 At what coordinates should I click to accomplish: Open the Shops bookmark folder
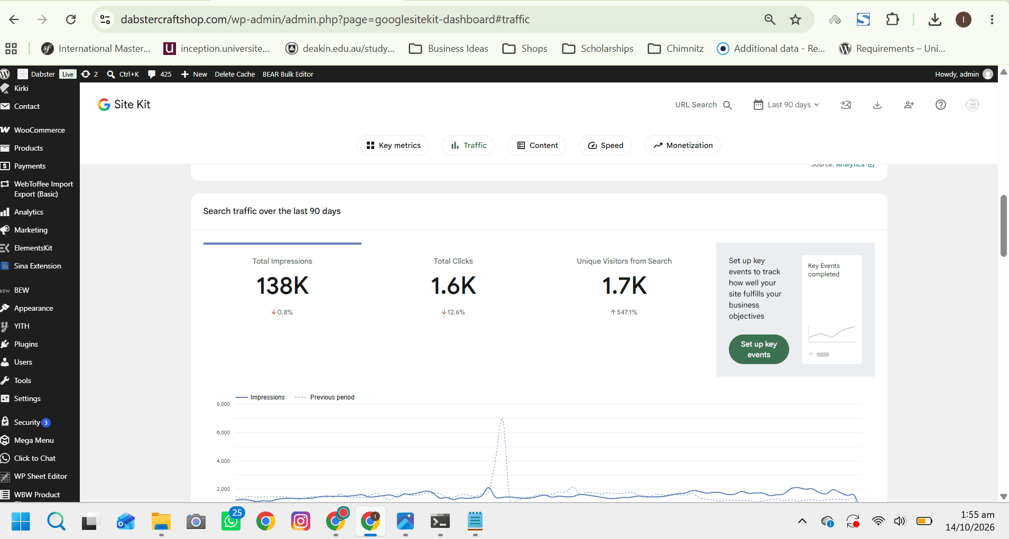pos(525,49)
